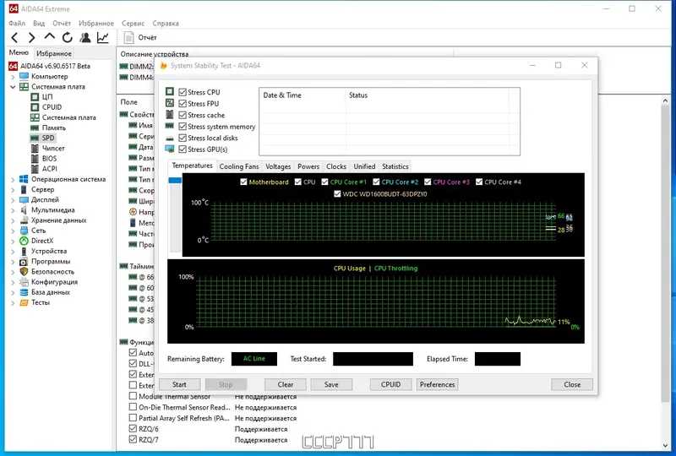This screenshot has width=676, height=456.
Task: Switch to the Statistics tab
Action: 395,166
